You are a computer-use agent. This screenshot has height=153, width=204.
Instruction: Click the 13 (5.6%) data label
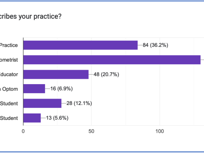(57, 118)
